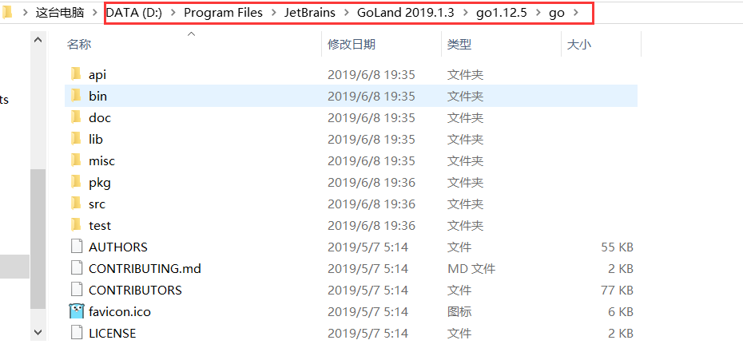Viewport: 743px width, 348px height.
Task: Select the lib folder icon
Action: [x=76, y=139]
